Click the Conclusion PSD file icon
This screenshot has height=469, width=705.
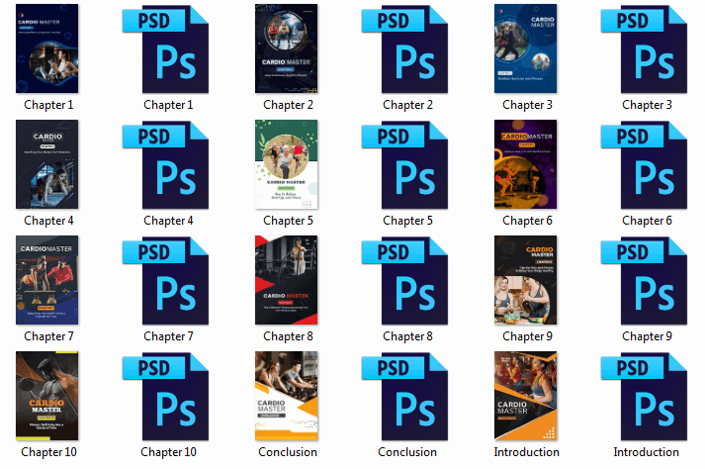click(x=405, y=397)
